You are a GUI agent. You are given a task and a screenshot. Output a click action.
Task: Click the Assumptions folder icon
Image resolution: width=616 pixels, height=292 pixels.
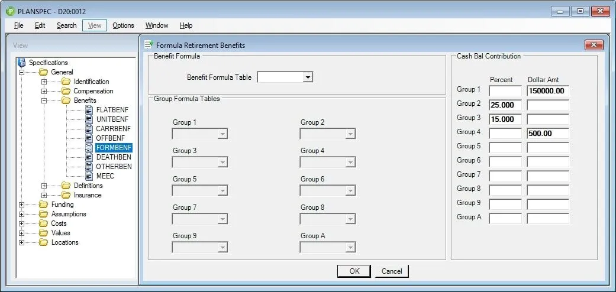pyautogui.click(x=43, y=214)
